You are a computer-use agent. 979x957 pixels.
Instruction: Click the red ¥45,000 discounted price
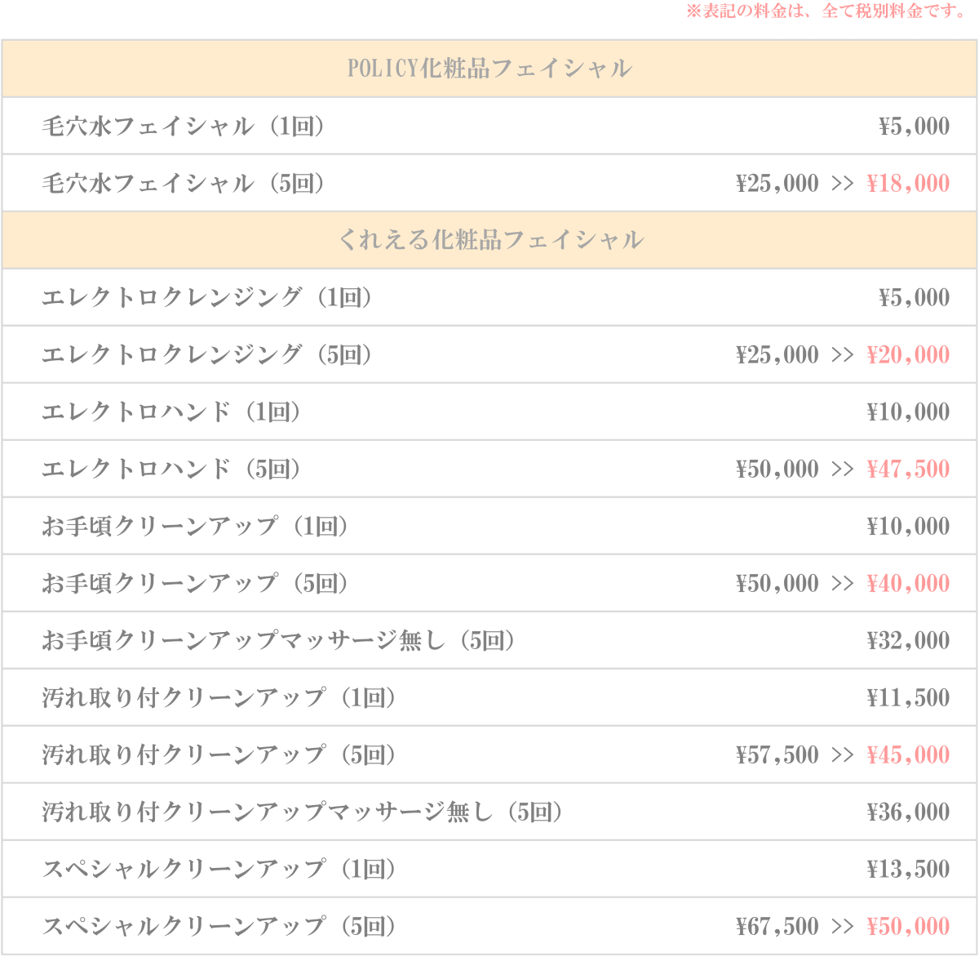908,755
